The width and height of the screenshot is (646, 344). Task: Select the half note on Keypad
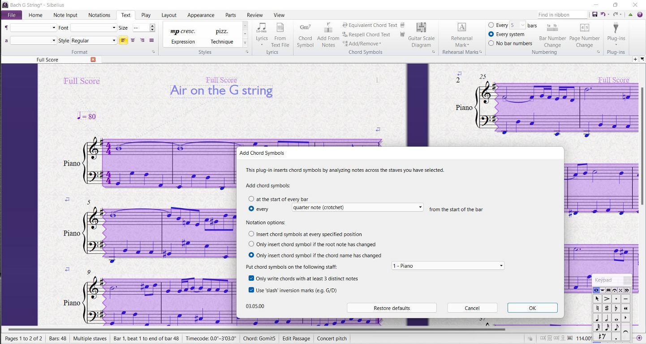point(607,318)
